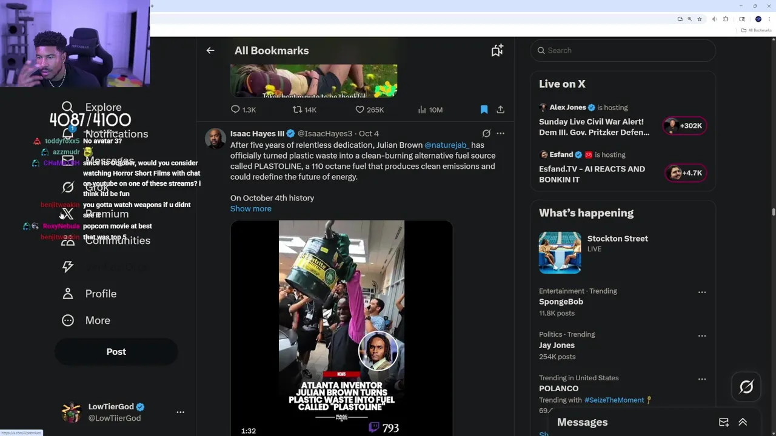Open Alex Jones host name
The height and width of the screenshot is (436, 776).
pyautogui.click(x=567, y=107)
